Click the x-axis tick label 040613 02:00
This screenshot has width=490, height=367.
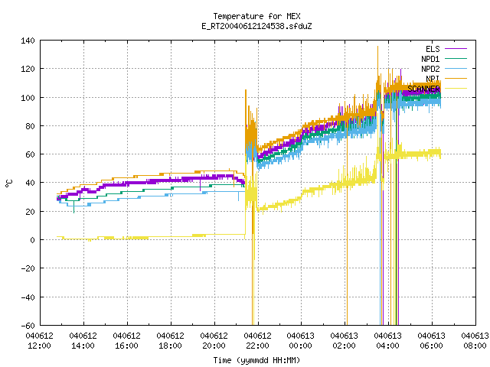pos(344,341)
